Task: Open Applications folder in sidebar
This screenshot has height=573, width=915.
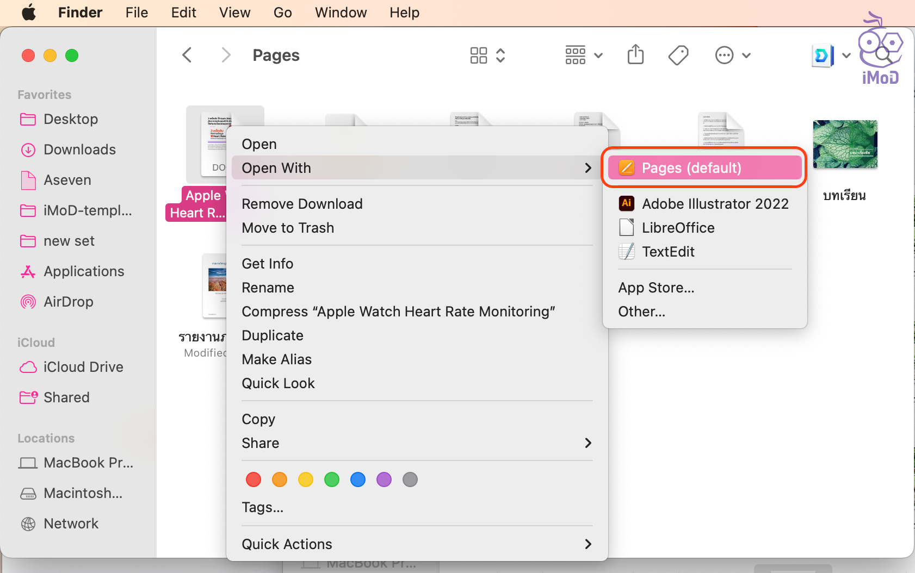Action: tap(83, 271)
